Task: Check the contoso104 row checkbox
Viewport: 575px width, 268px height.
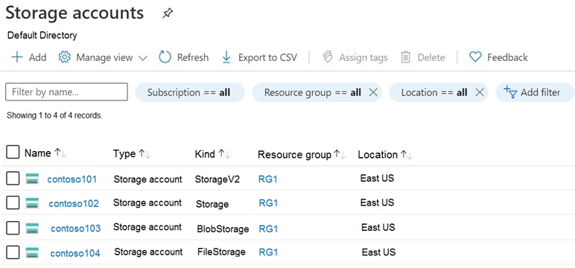Action: click(x=13, y=252)
